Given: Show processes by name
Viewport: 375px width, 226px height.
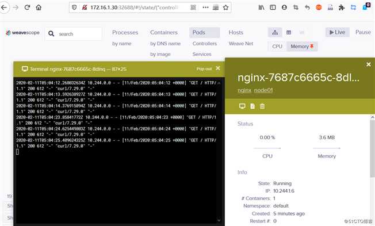Looking at the screenshot, I should (122, 44).
